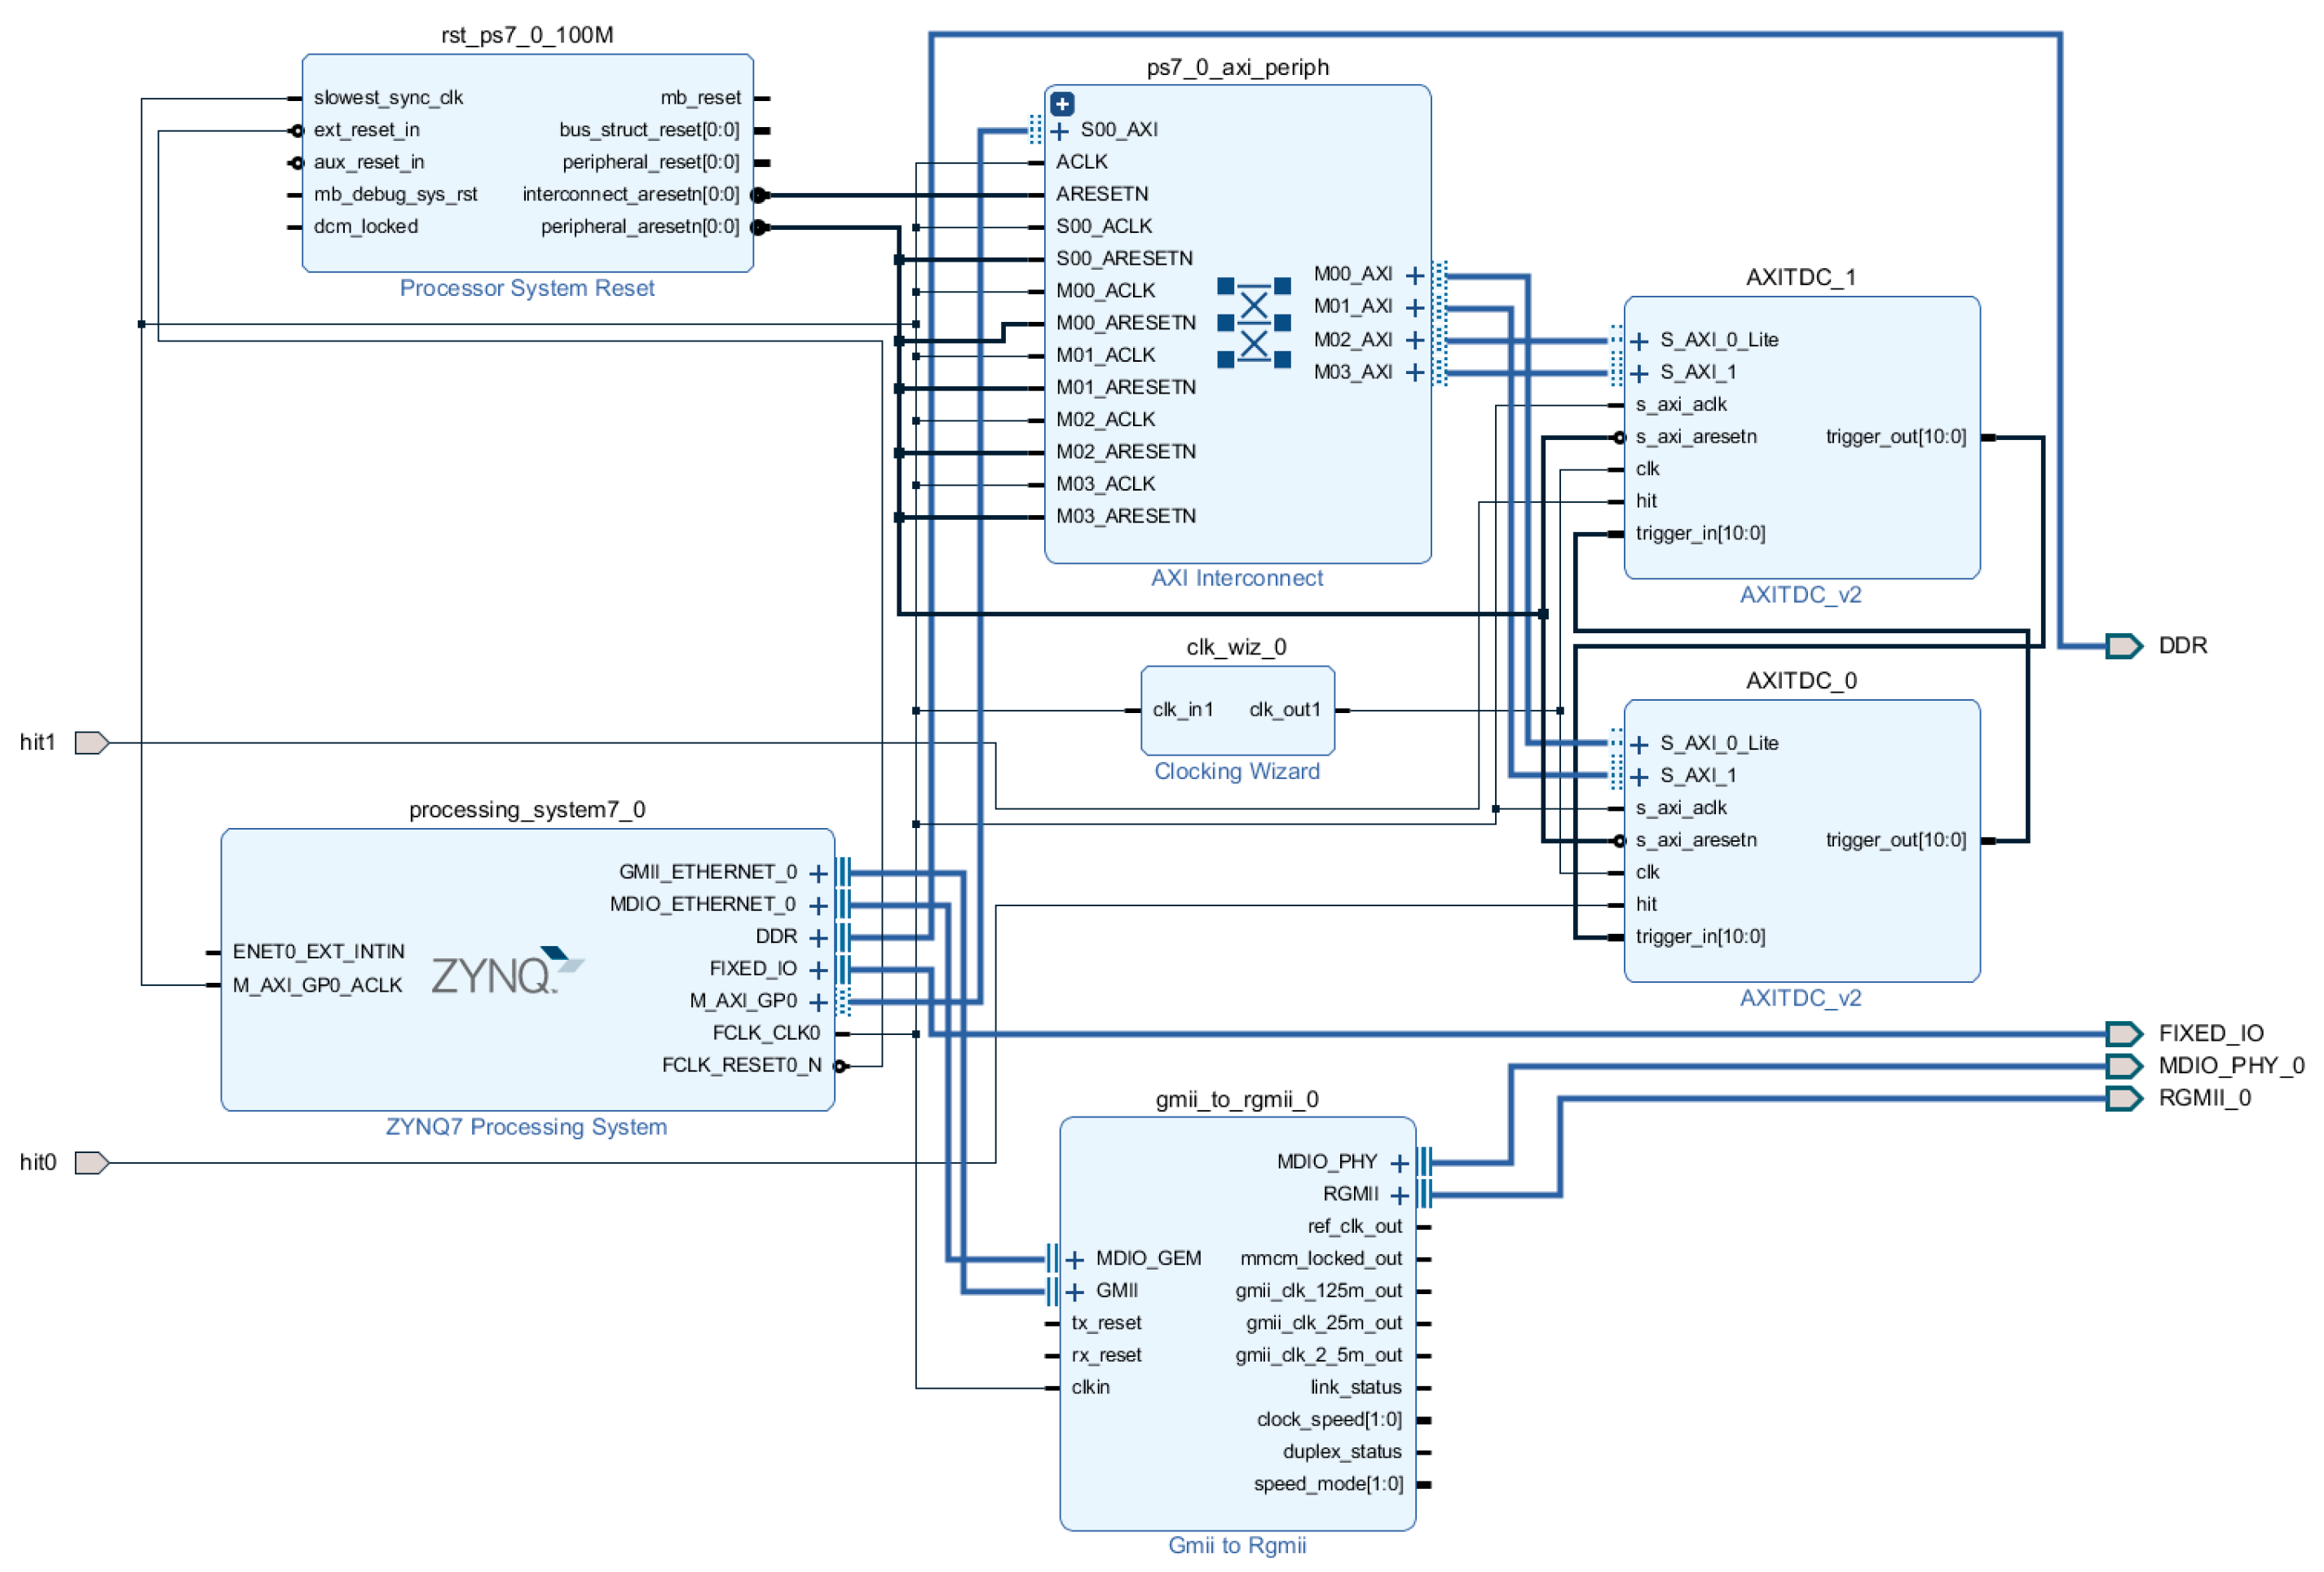Viewport: 2324px width, 1572px height.
Task: Expand the M00_AXI interface port
Action: [1414, 275]
